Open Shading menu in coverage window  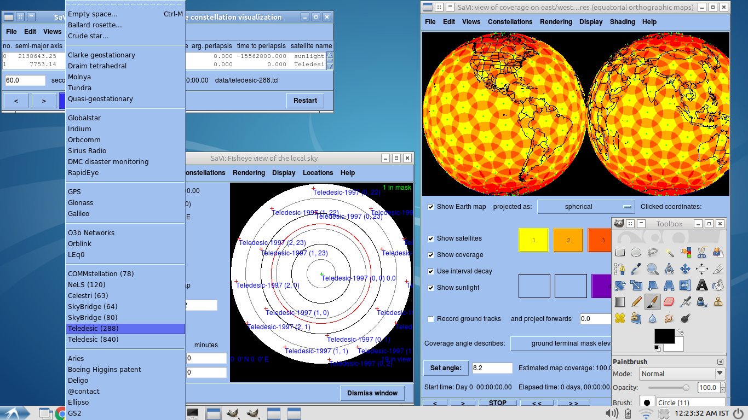tap(623, 22)
